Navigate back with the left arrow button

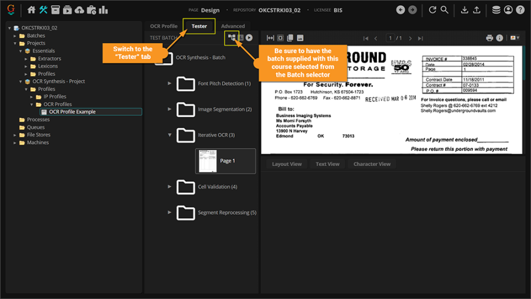[x=400, y=10]
